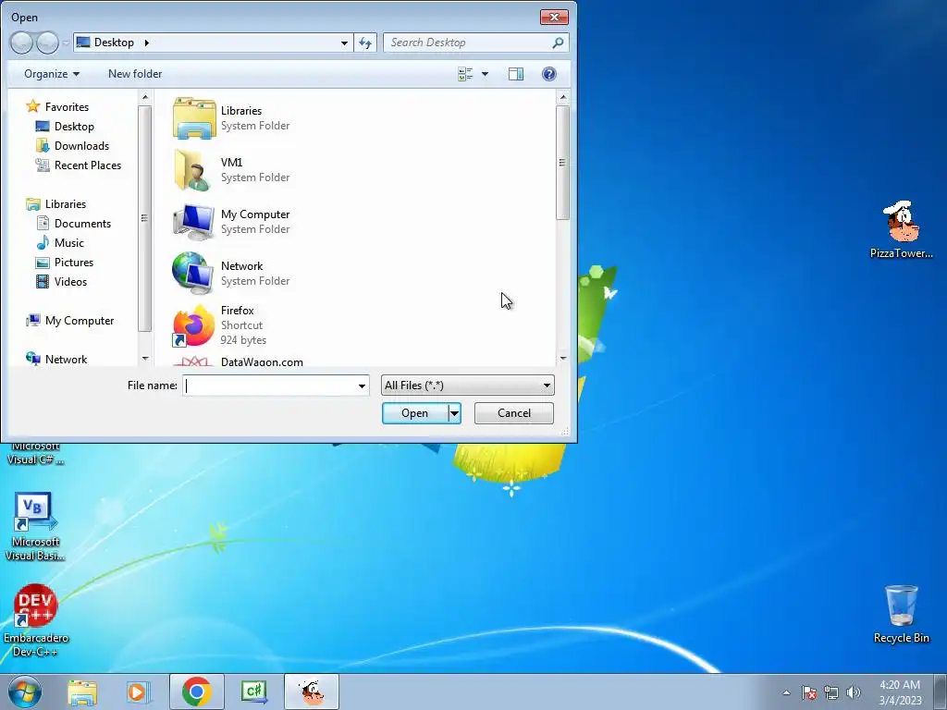This screenshot has height=710, width=947.
Task: Open Pictures library in navigation pane
Action: click(74, 262)
